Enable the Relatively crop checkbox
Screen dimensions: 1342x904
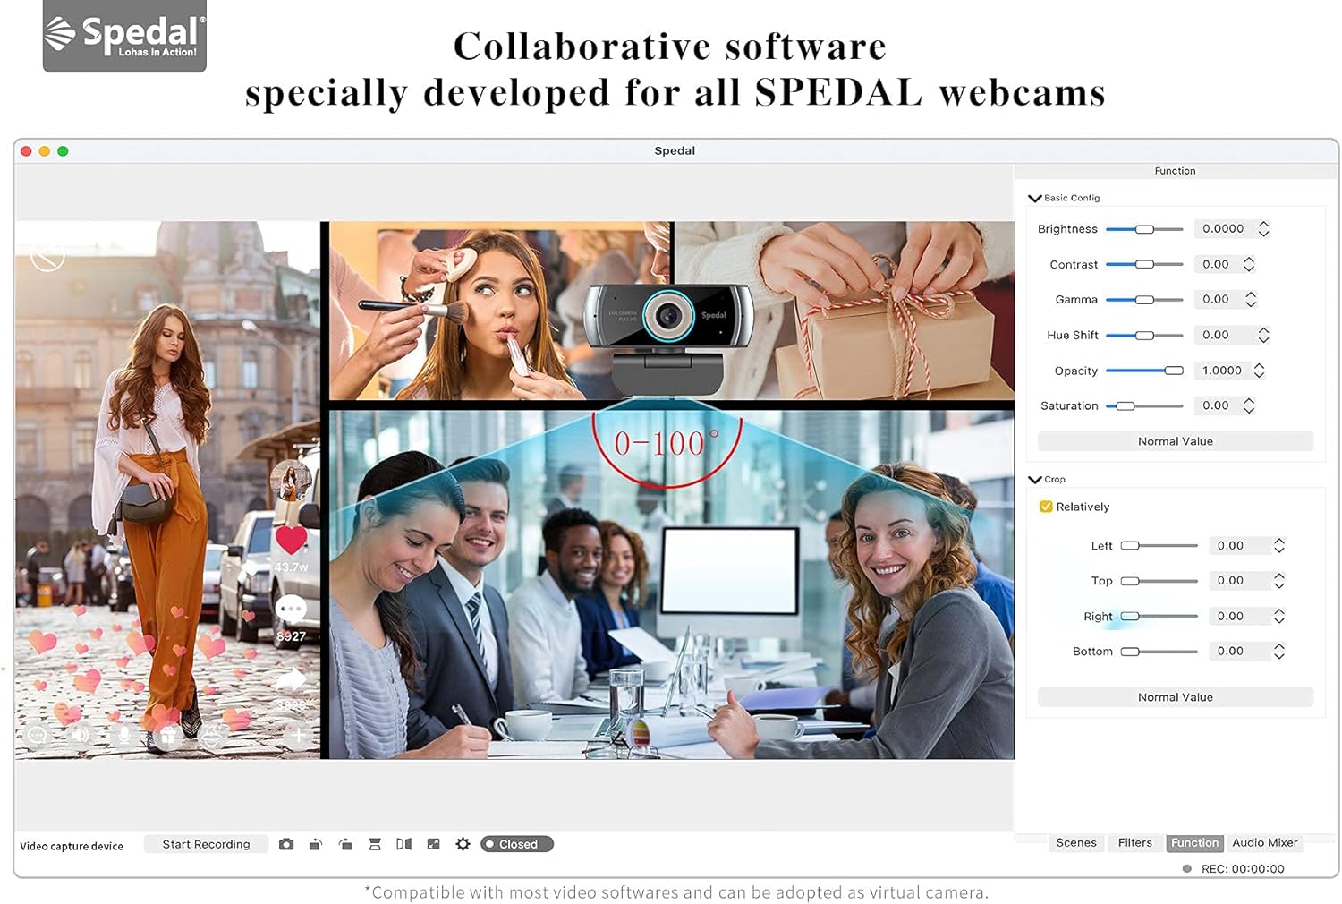(1046, 507)
